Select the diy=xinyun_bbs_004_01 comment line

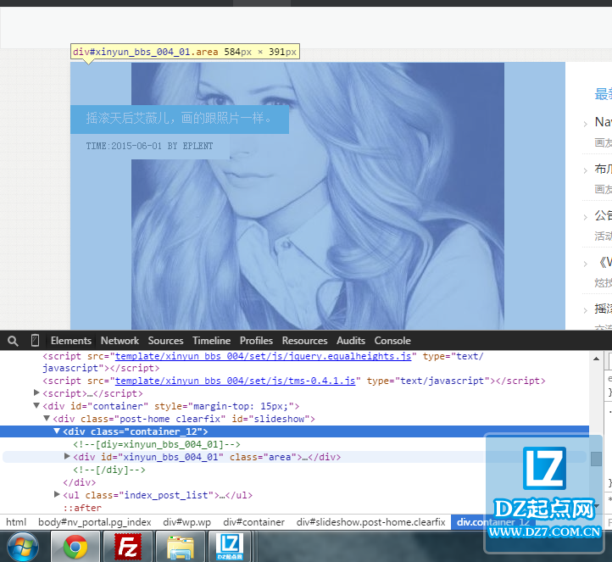pyautogui.click(x=157, y=444)
